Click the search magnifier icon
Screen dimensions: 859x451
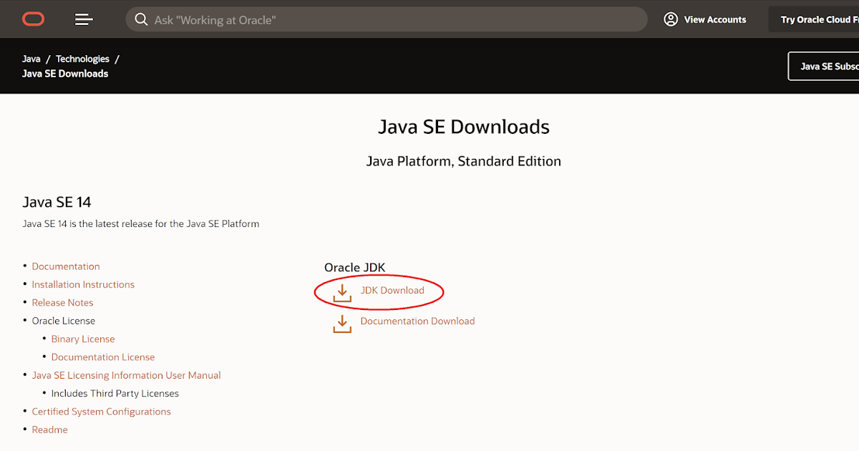141,19
